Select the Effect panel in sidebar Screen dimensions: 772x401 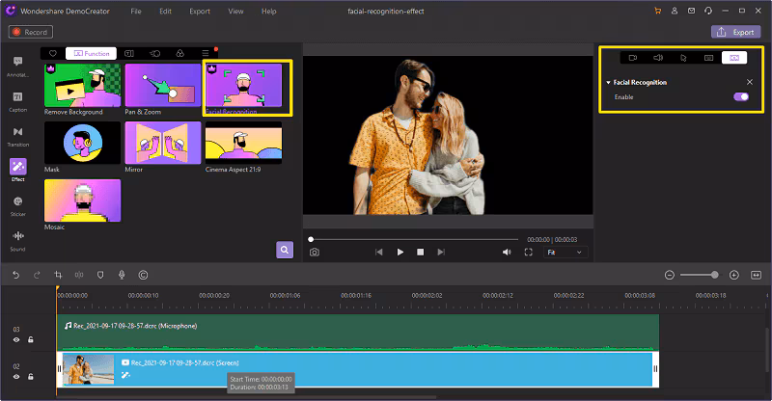click(x=17, y=171)
